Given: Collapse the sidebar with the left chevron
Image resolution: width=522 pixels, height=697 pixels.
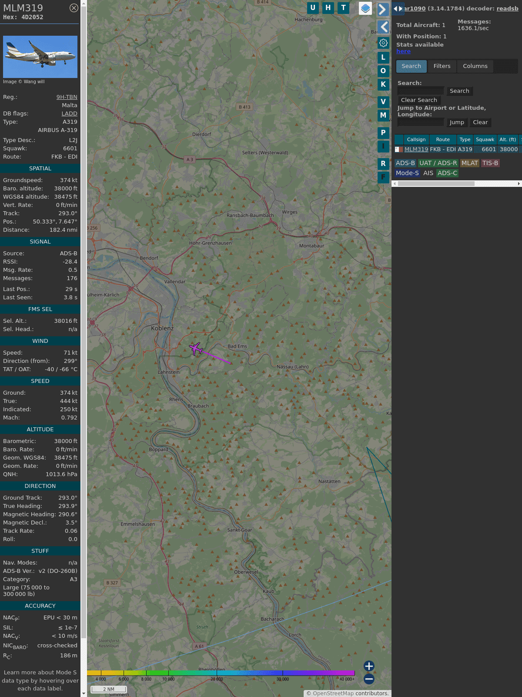Looking at the screenshot, I should pos(383,27).
